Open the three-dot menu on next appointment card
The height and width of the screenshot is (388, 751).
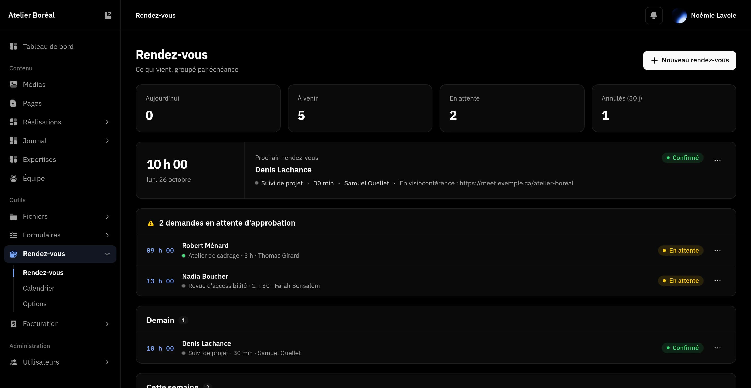coord(717,160)
